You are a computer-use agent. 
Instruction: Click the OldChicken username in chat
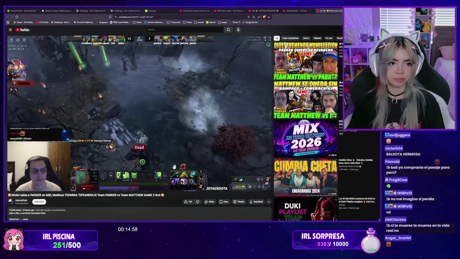coord(395,219)
